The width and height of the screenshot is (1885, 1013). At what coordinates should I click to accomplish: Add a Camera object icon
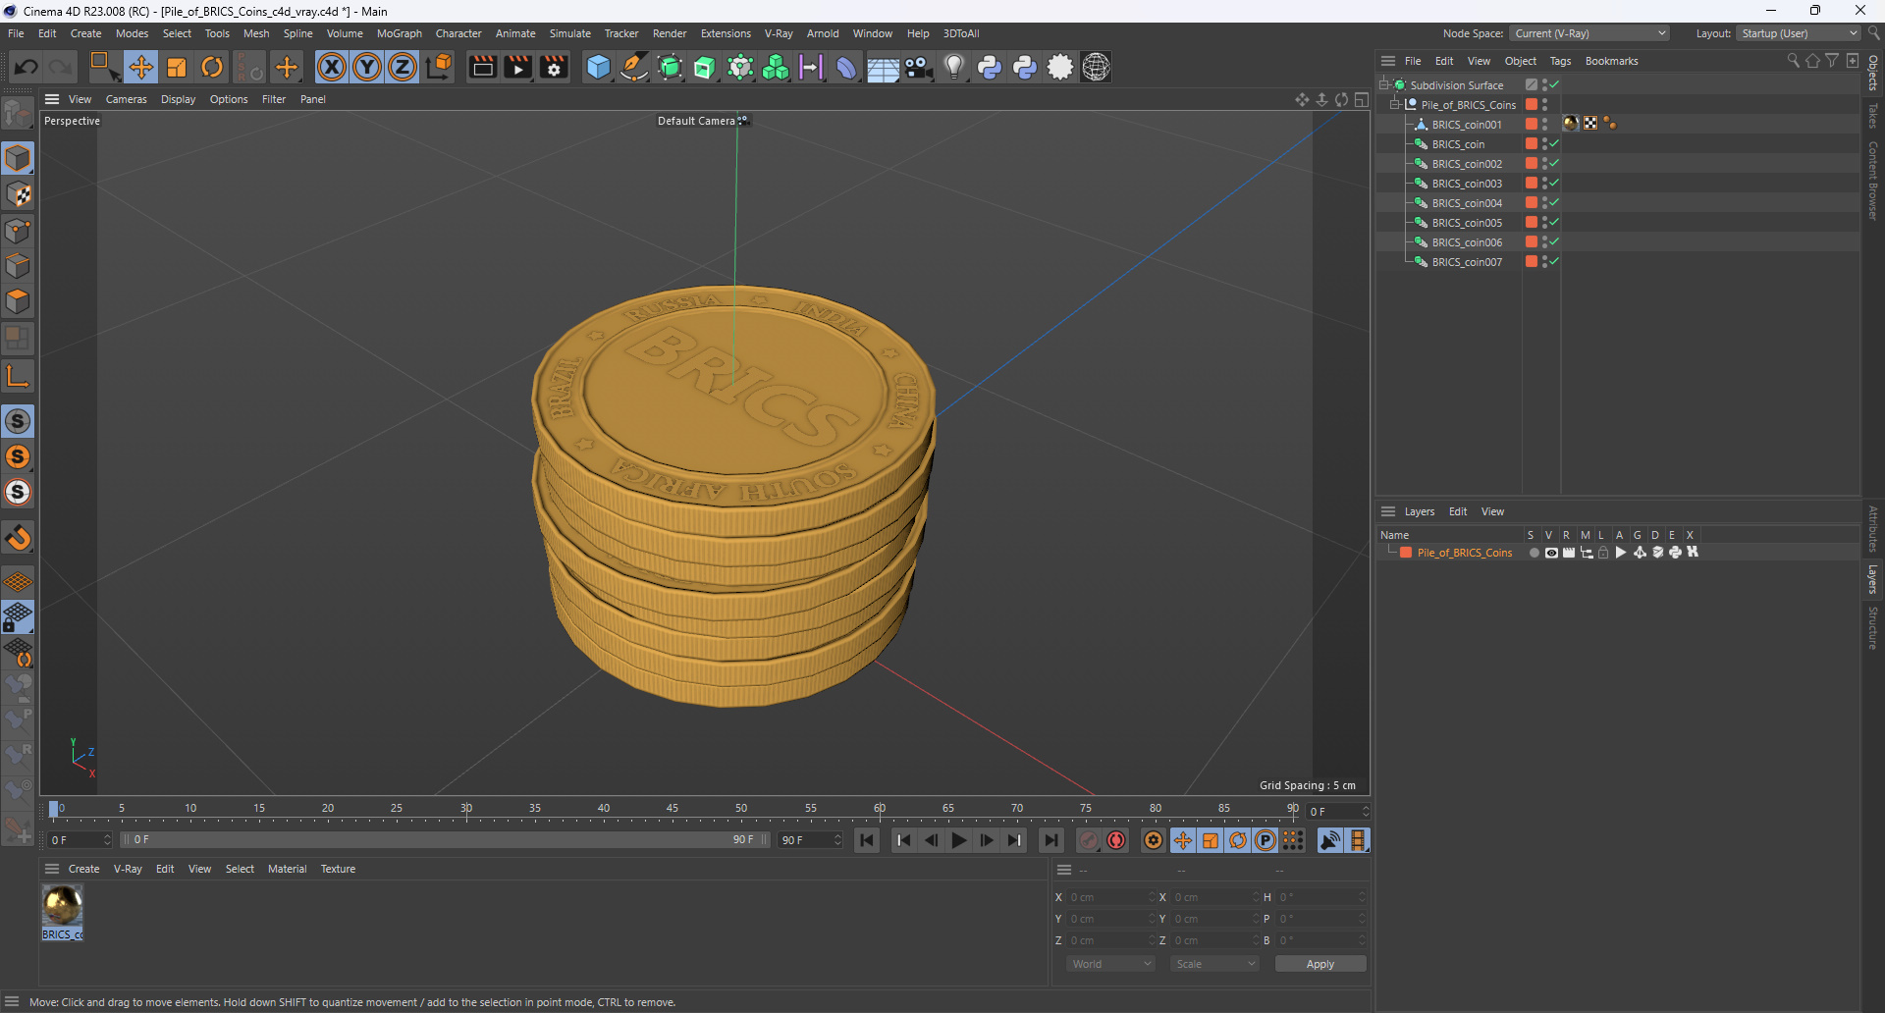(919, 67)
